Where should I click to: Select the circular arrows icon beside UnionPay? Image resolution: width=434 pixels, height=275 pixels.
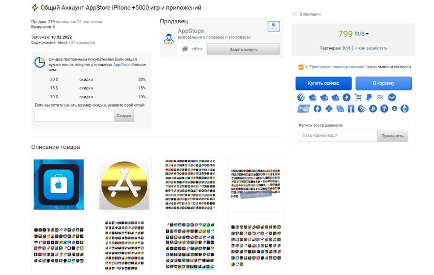[x=317, y=109]
